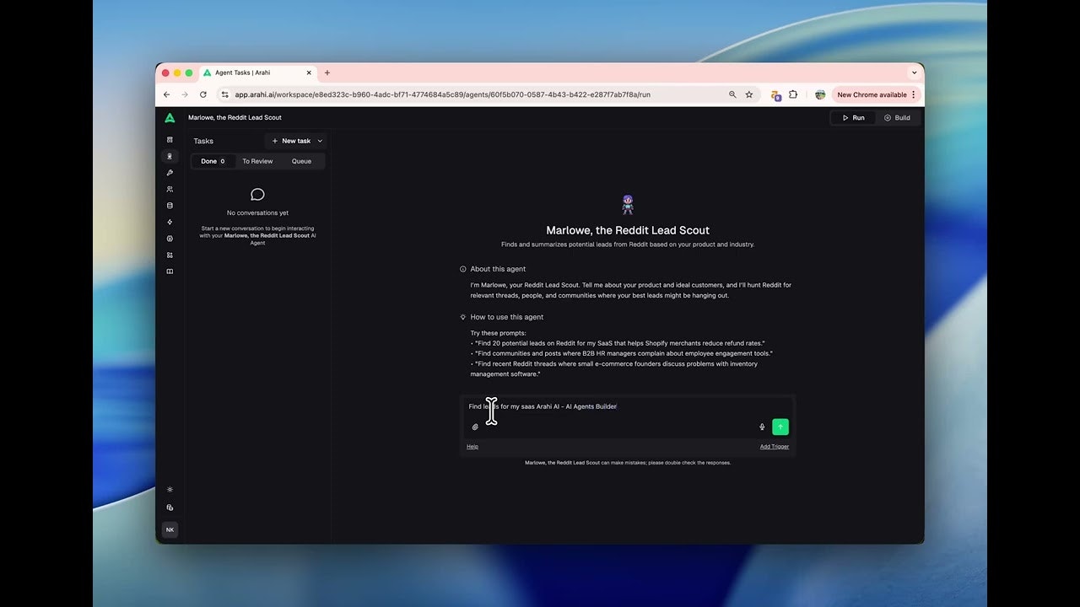Close the Agent Tasks tab
1080x607 pixels.
(x=310, y=73)
